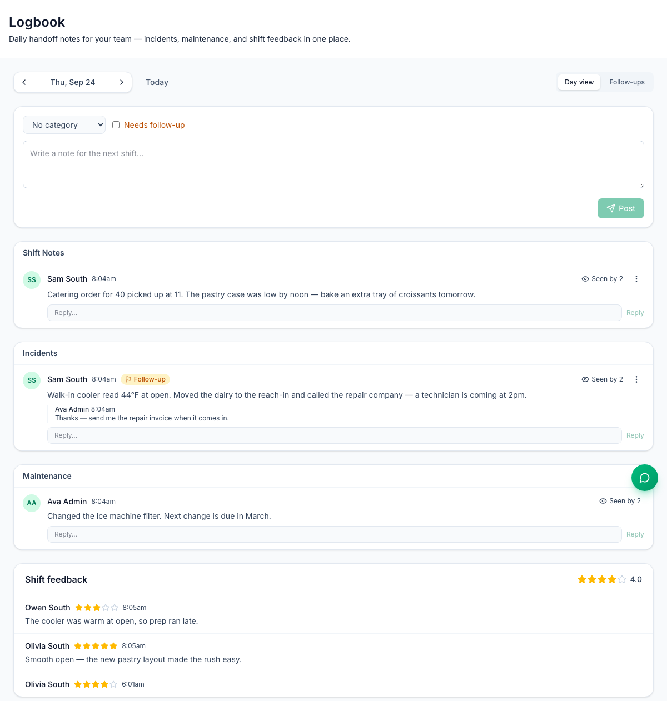Click the ice machine filter note text
Screen dimensions: 667x701
[x=159, y=516]
